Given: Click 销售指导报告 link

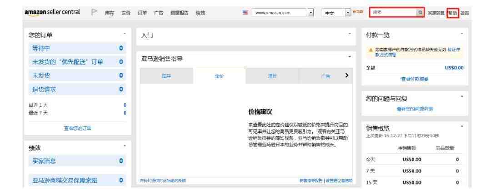Looking at the screenshot, I should click(x=311, y=180).
